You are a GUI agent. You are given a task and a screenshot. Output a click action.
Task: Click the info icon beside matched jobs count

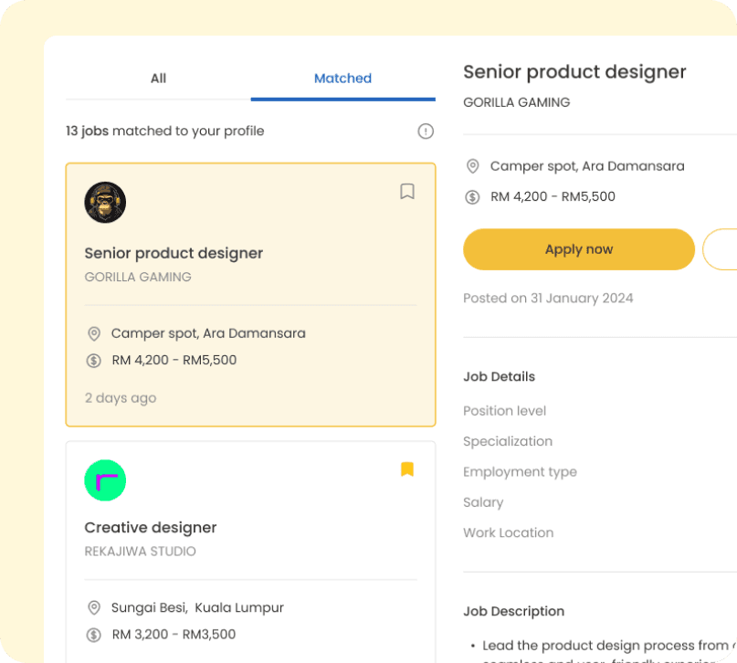[426, 132]
